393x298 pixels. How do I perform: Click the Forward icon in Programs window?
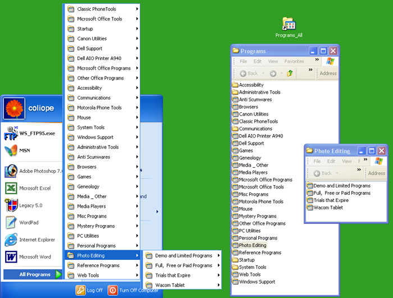pos(273,74)
